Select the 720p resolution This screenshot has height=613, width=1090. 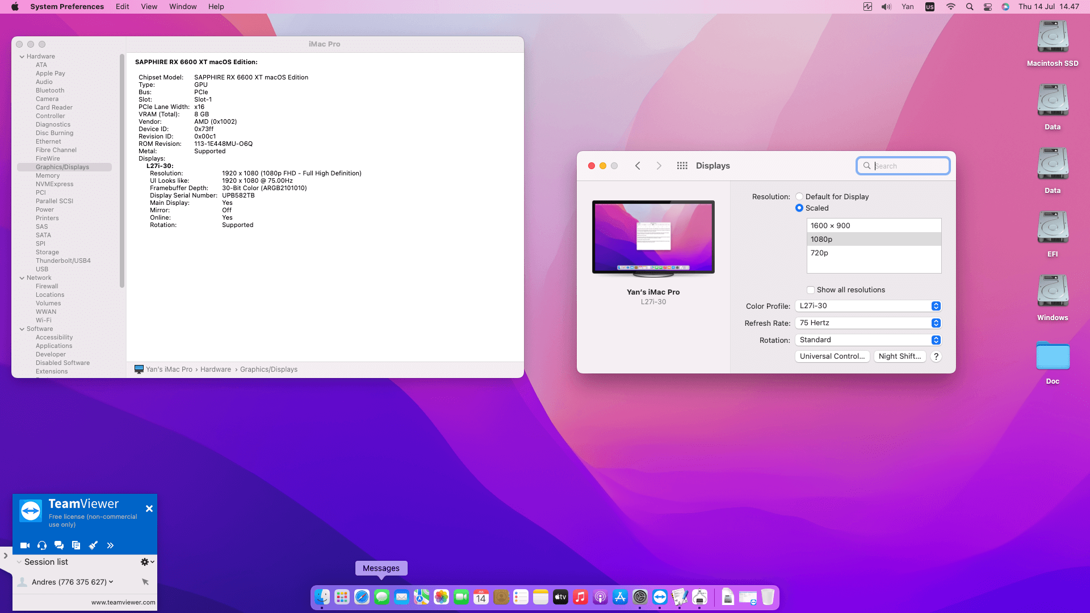point(874,253)
